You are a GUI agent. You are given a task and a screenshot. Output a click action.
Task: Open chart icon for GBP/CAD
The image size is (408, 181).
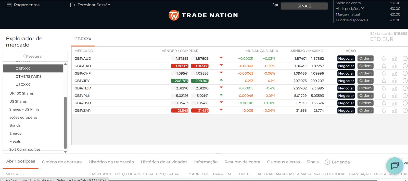(x=394, y=66)
